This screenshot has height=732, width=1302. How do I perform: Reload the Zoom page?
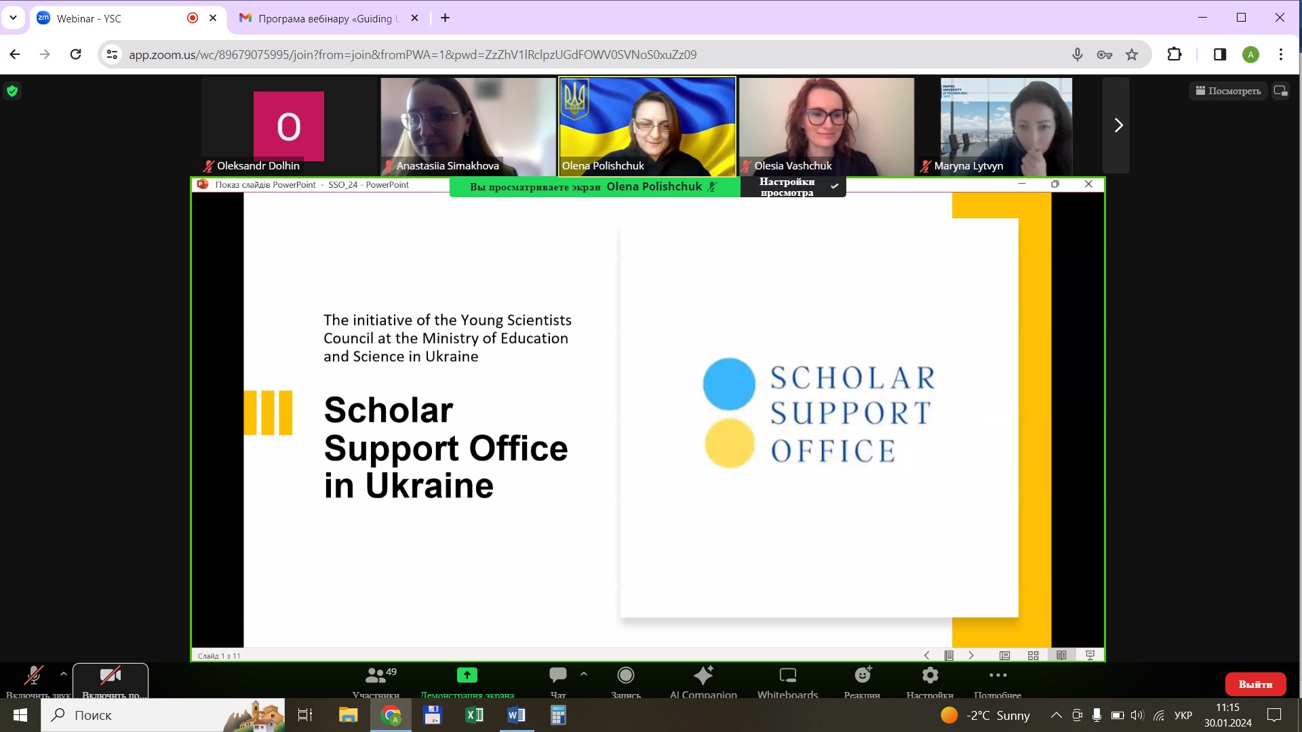76,54
